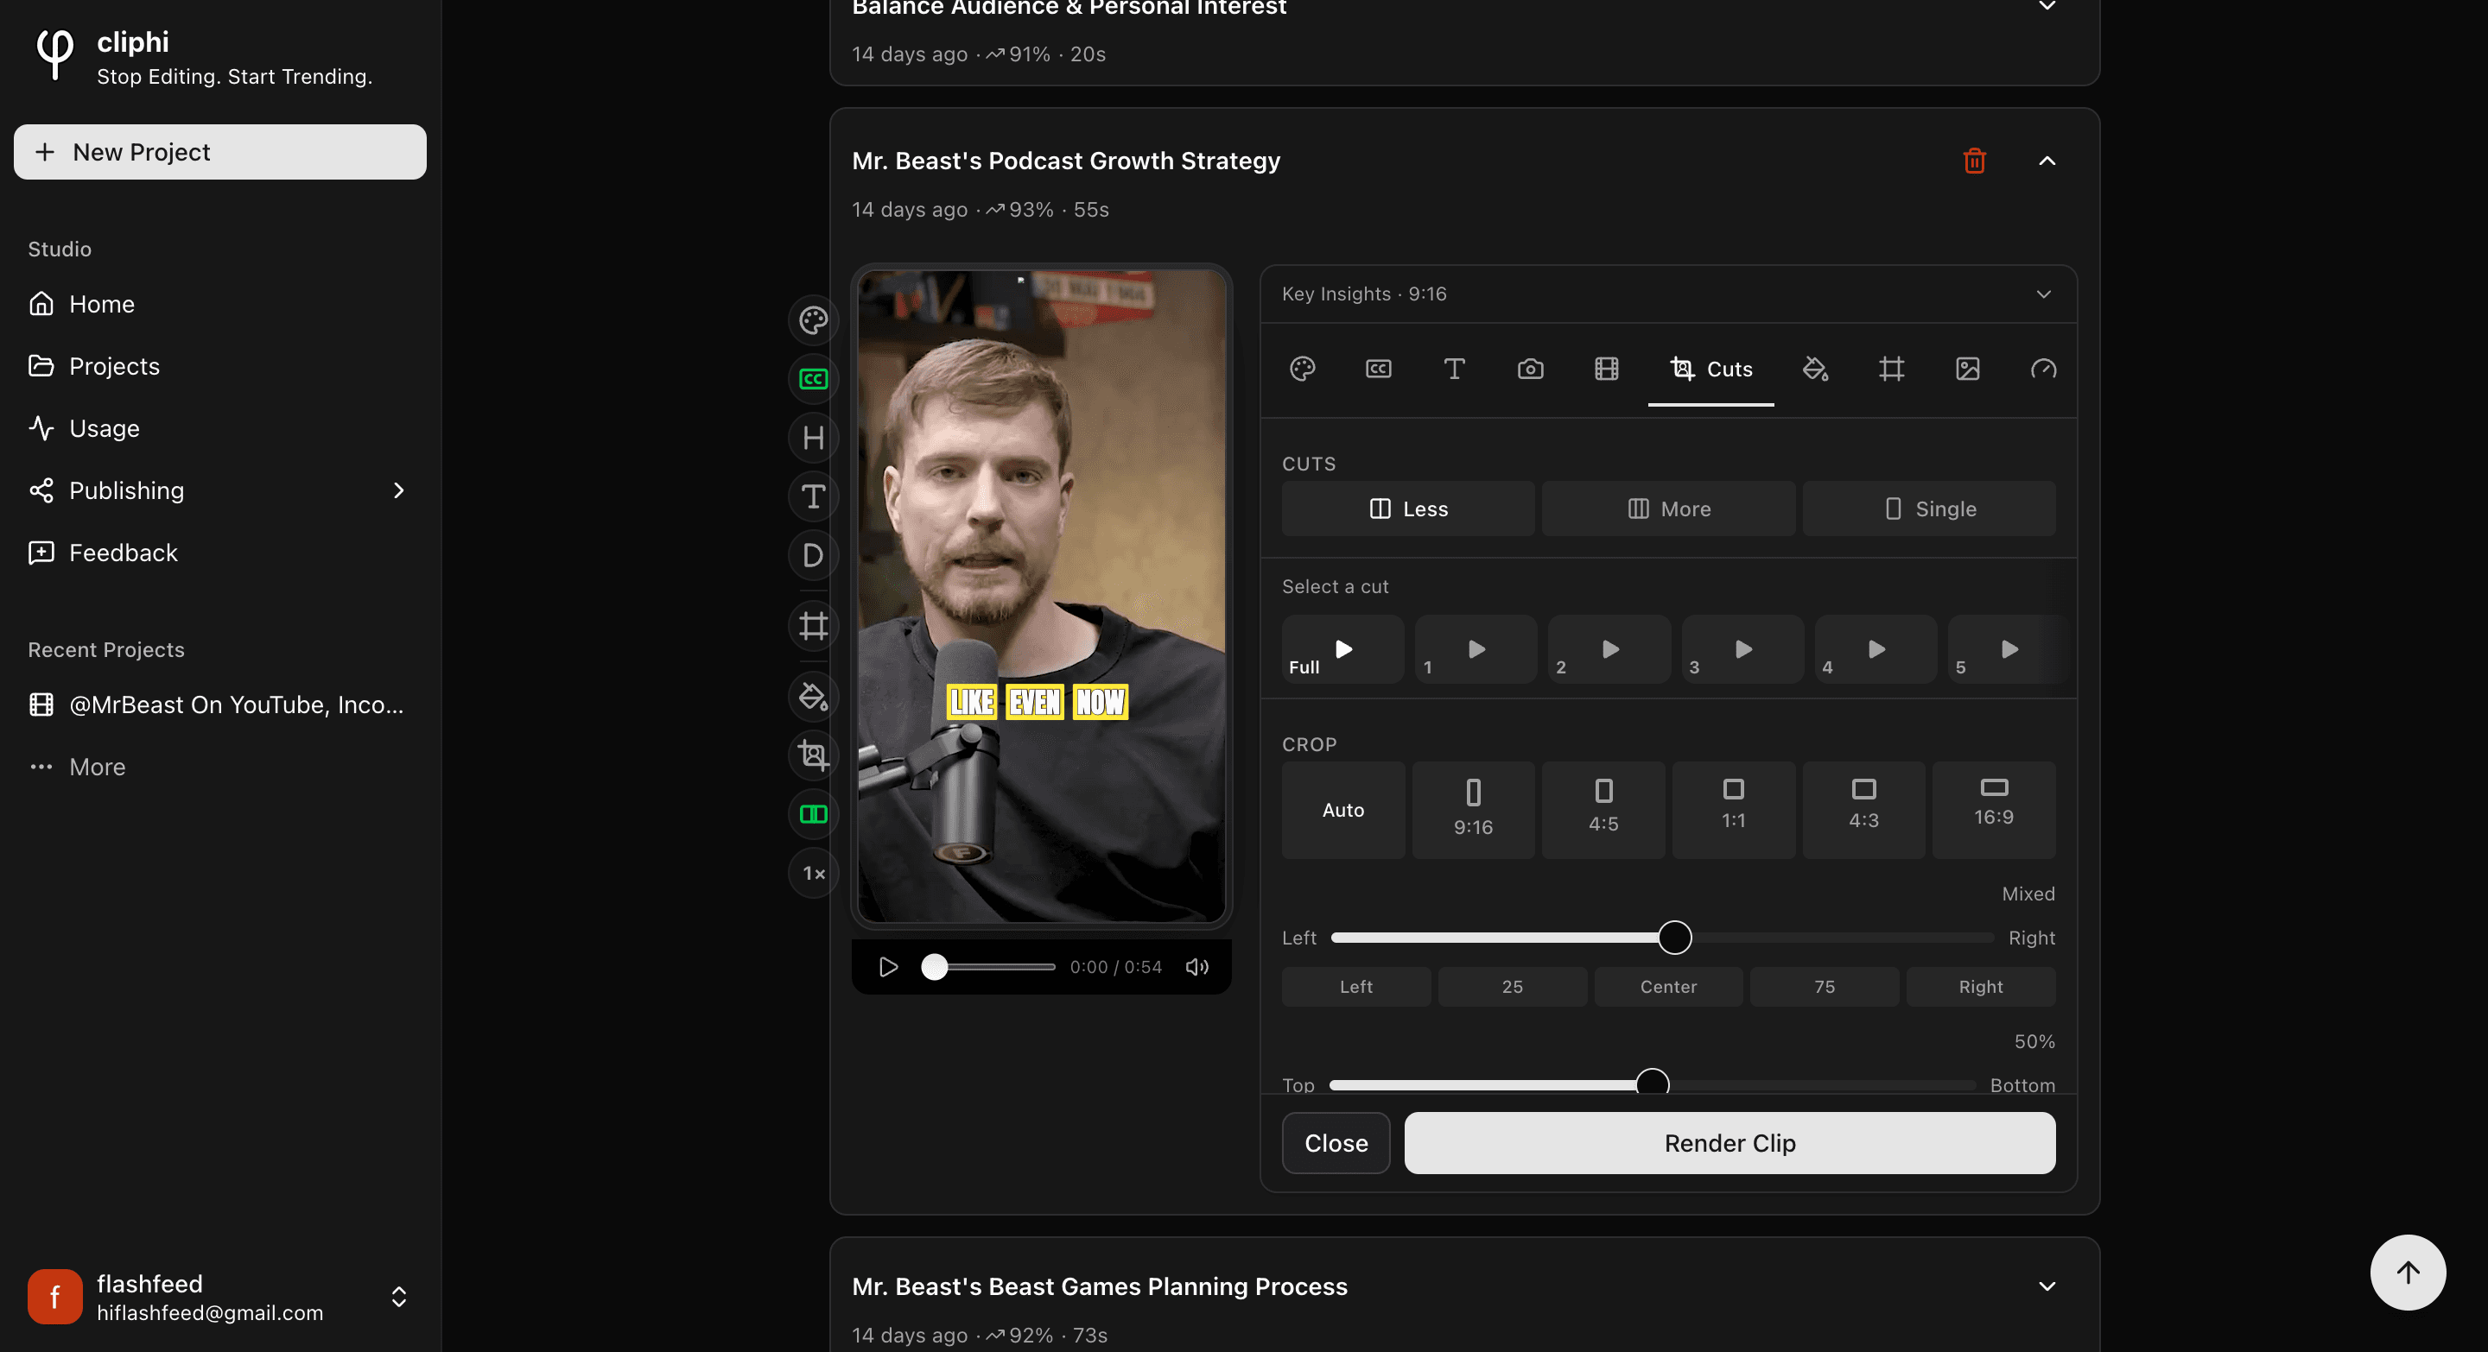Open the grid frame tab in editor panel
This screenshot has height=1352, width=2488.
(1891, 369)
